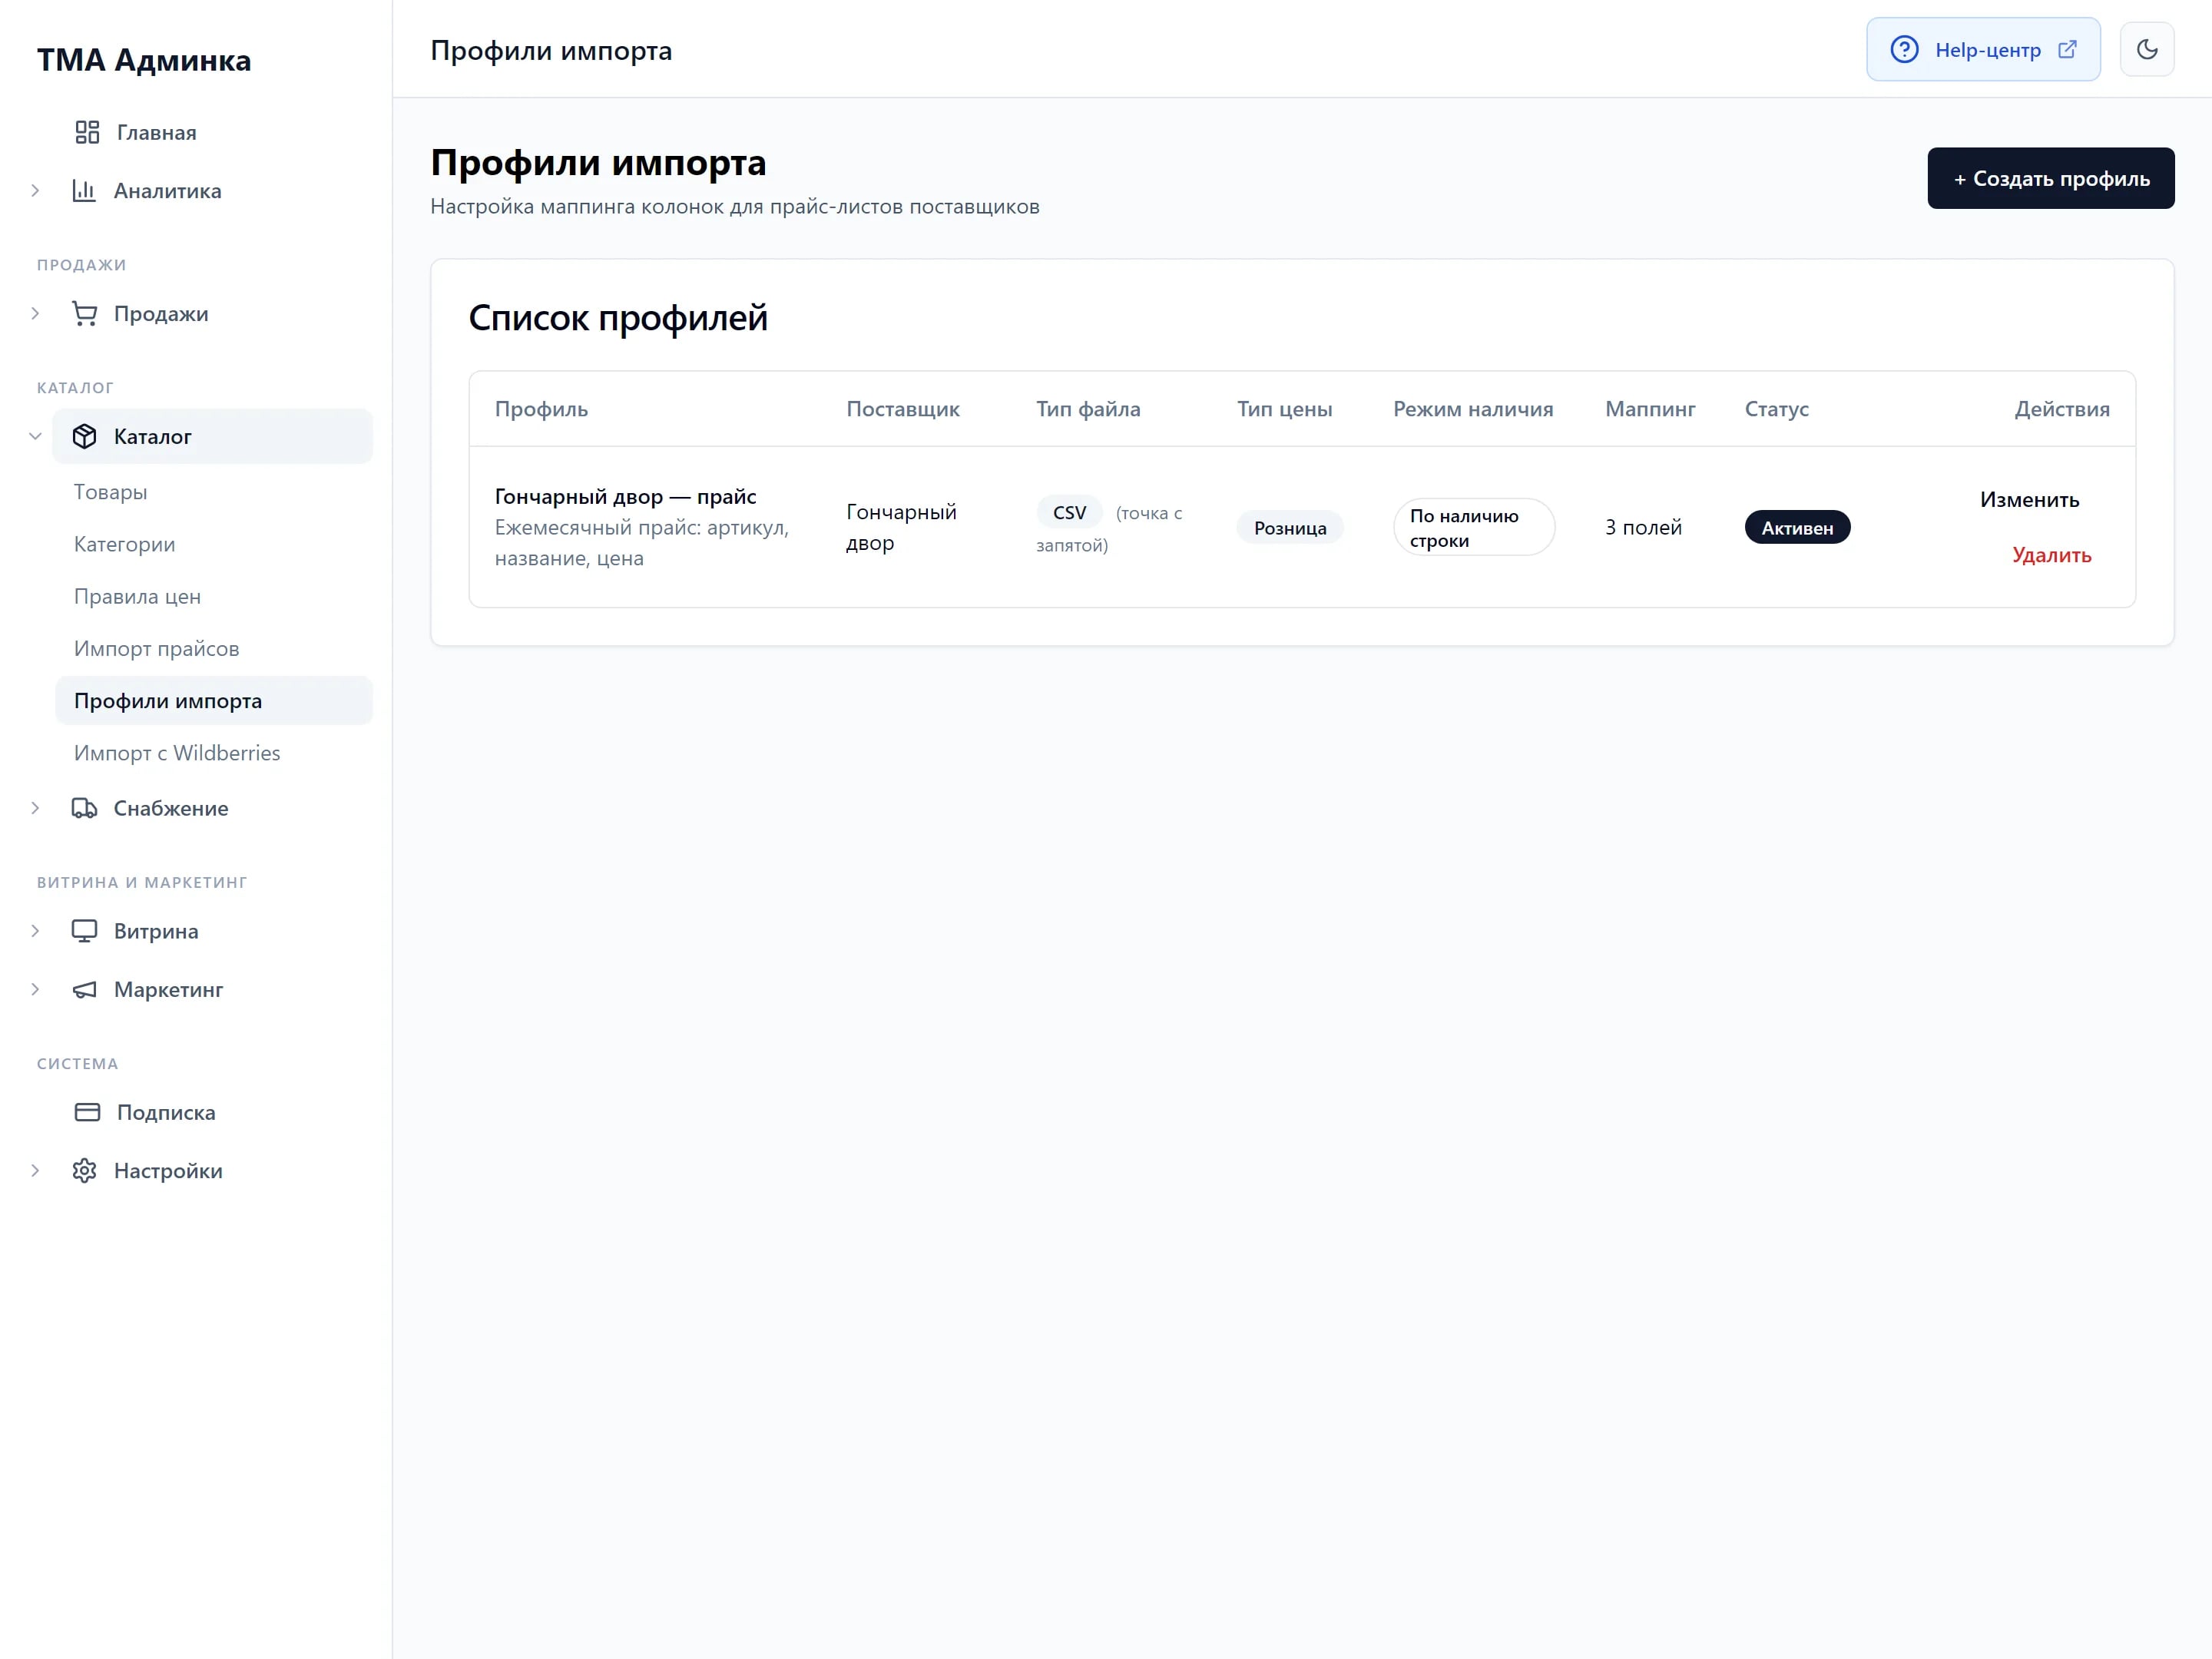Expand the Маркетинг section chevron
The image size is (2212, 1659).
35,989
